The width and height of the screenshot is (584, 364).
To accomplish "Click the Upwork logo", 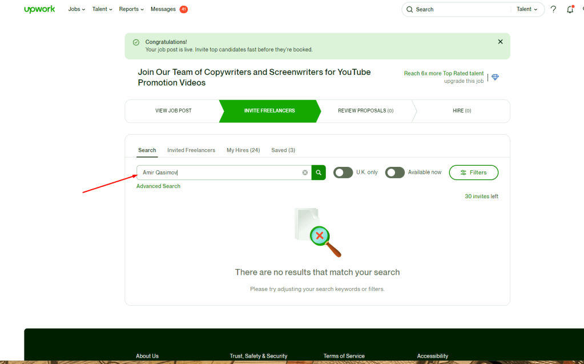I will point(39,9).
